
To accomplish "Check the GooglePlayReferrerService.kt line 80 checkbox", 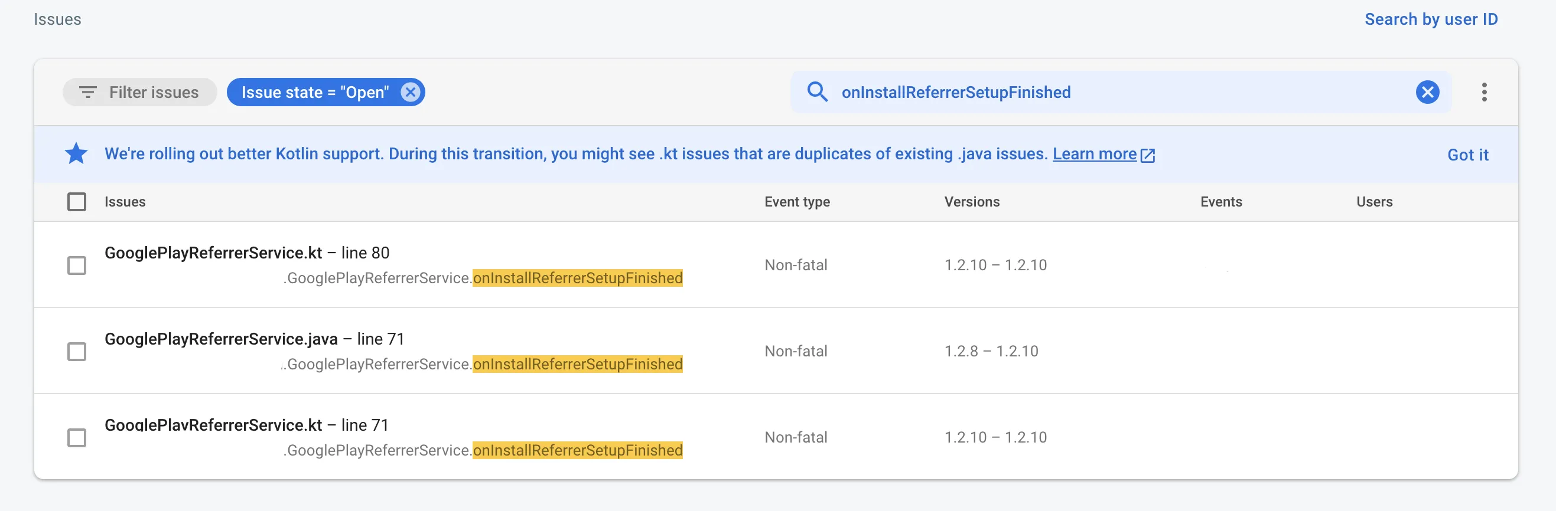I will (x=77, y=266).
